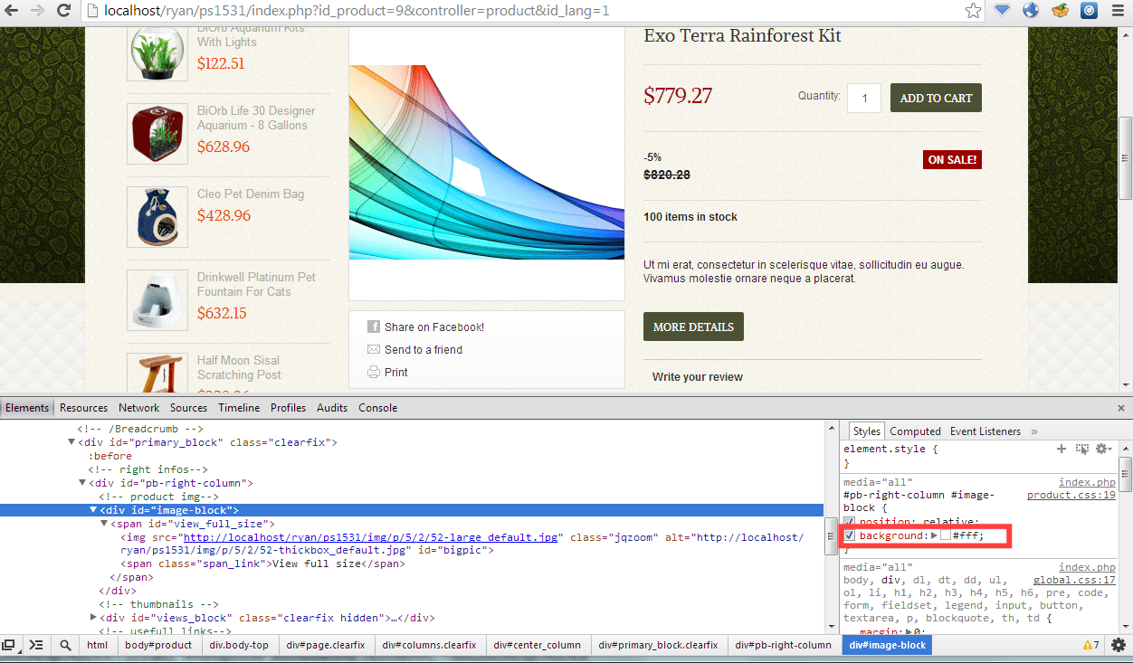Image resolution: width=1133 pixels, height=663 pixels.
Task: Select div#center_column in the breadcrumb bar
Action: (538, 645)
